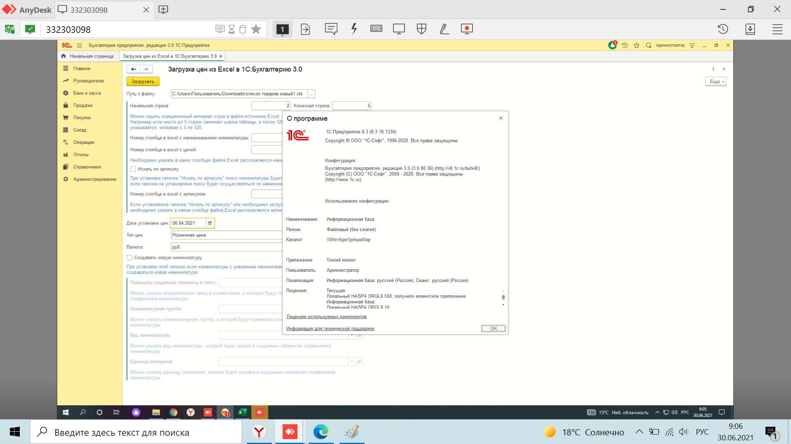
Task: Click Windows Start button on local taskbar
Action: click(x=15, y=432)
